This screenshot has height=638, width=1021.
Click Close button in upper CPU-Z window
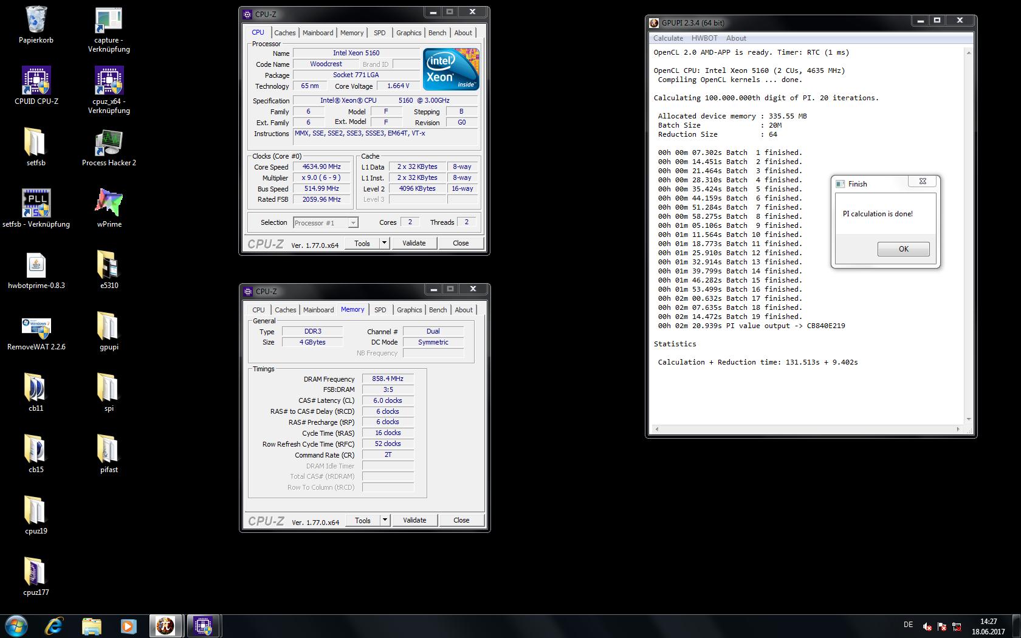pyautogui.click(x=461, y=243)
